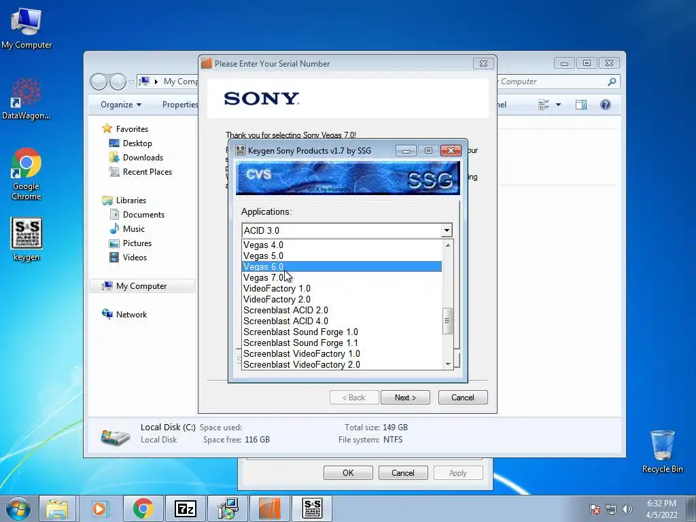Open 7-Zip taskbar icon
Image resolution: width=696 pixels, height=522 pixels.
185,508
